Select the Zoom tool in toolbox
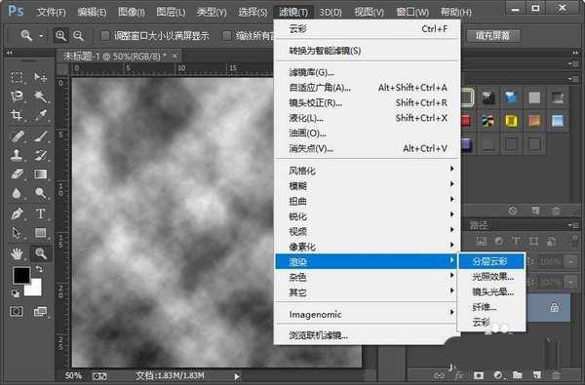 (40, 253)
